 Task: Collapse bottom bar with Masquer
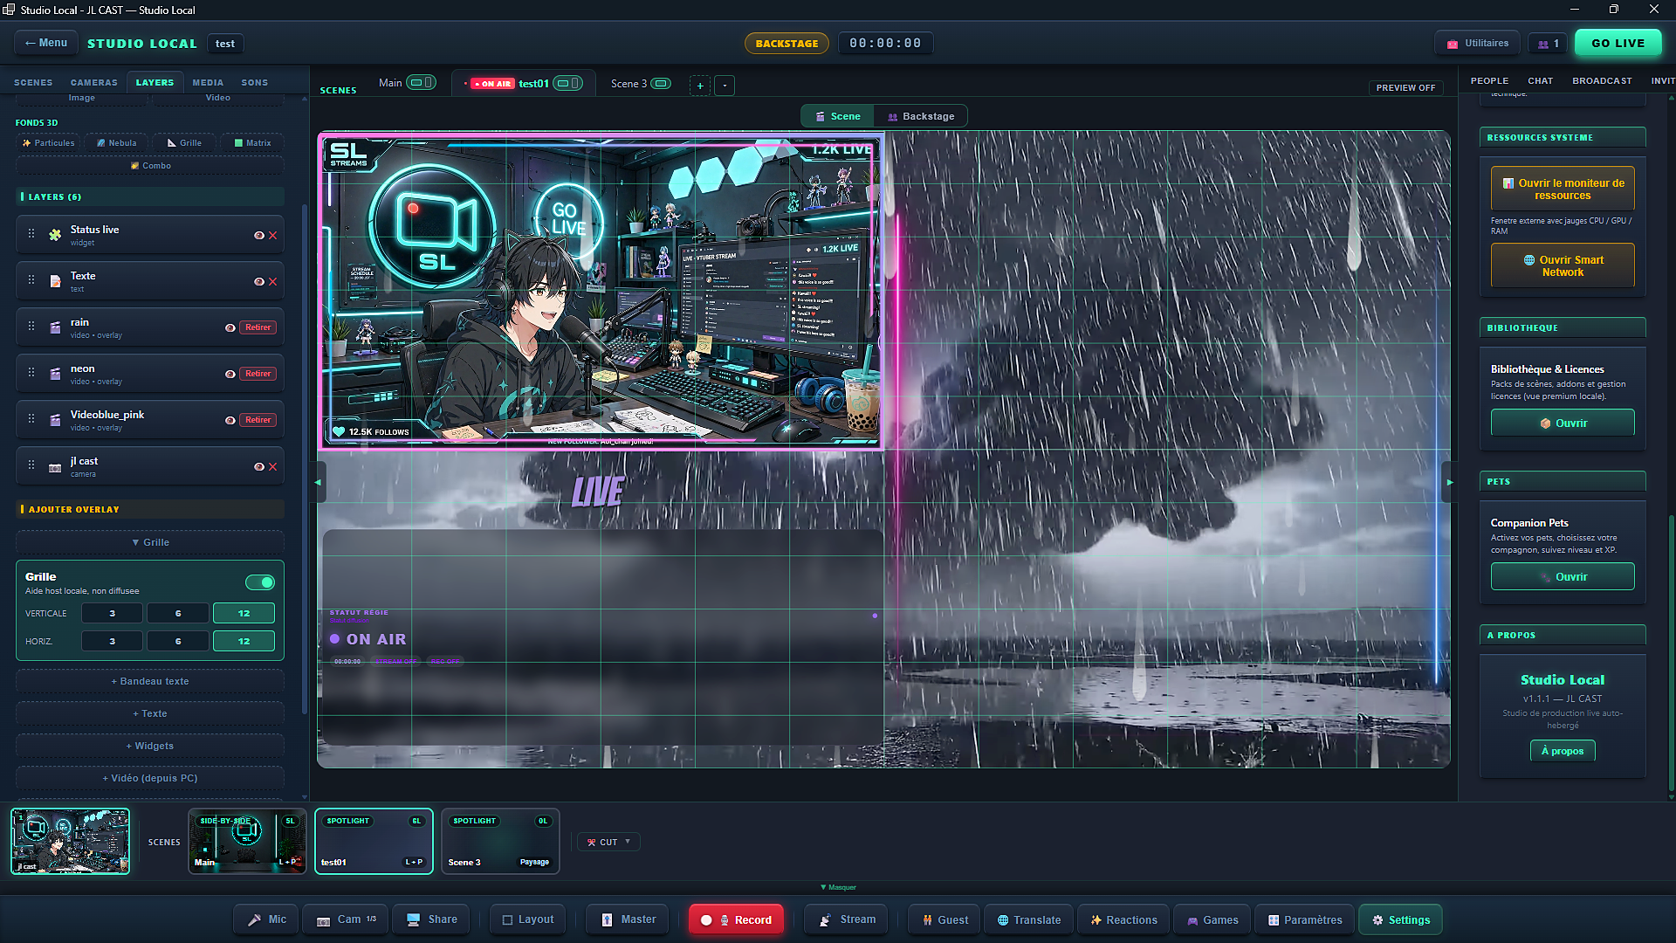(838, 887)
